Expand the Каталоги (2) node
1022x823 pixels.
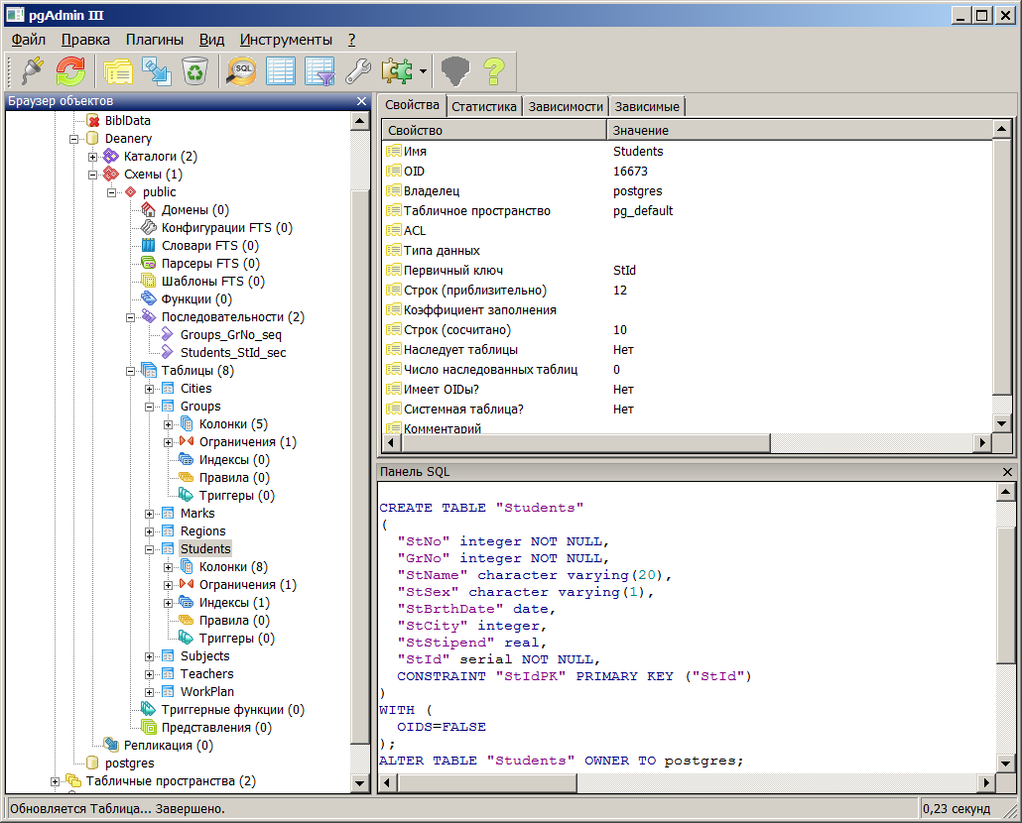click(92, 157)
